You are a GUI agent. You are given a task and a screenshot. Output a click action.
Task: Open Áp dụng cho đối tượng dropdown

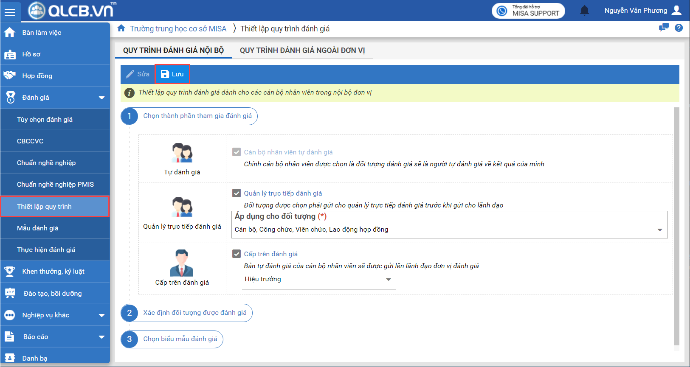click(x=659, y=230)
